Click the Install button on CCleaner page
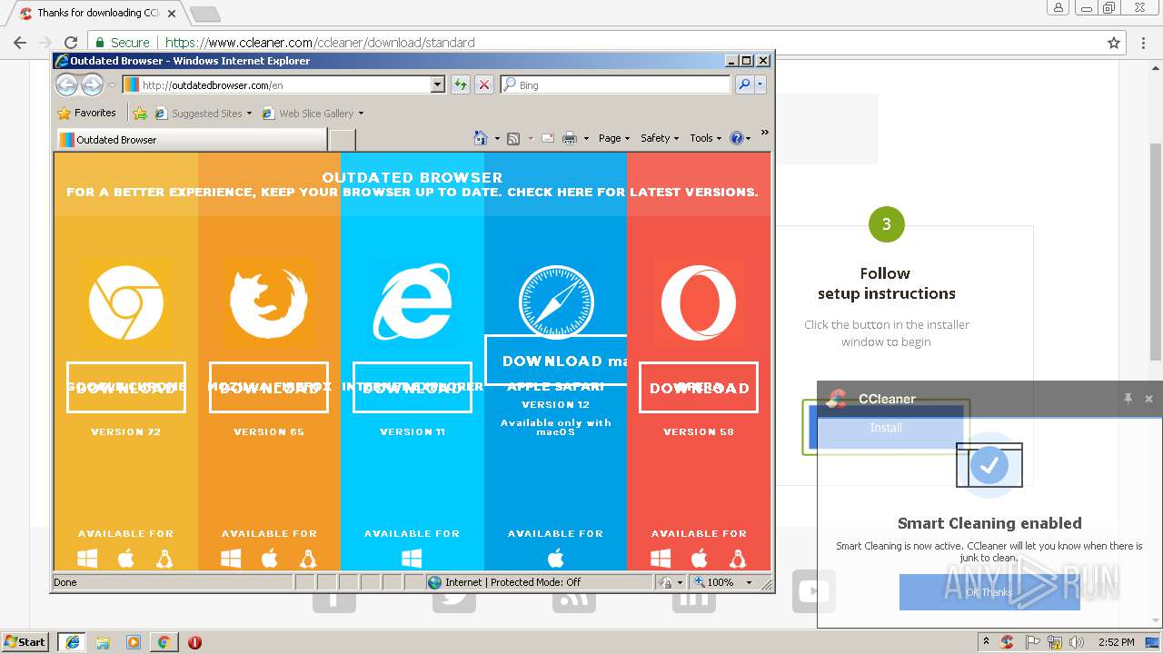The width and height of the screenshot is (1163, 654). point(886,427)
